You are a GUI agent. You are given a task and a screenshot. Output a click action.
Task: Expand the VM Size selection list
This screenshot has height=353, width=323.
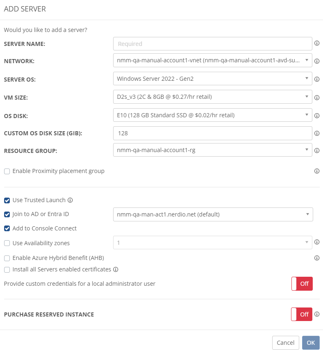coord(213,97)
